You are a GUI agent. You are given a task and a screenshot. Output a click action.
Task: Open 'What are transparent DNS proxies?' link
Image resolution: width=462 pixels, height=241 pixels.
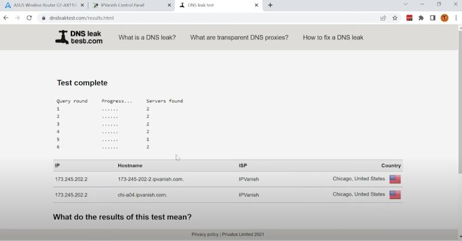pyautogui.click(x=239, y=38)
